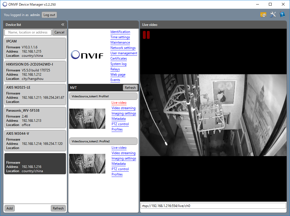Open Imaging settings for Profile2

click(124, 158)
